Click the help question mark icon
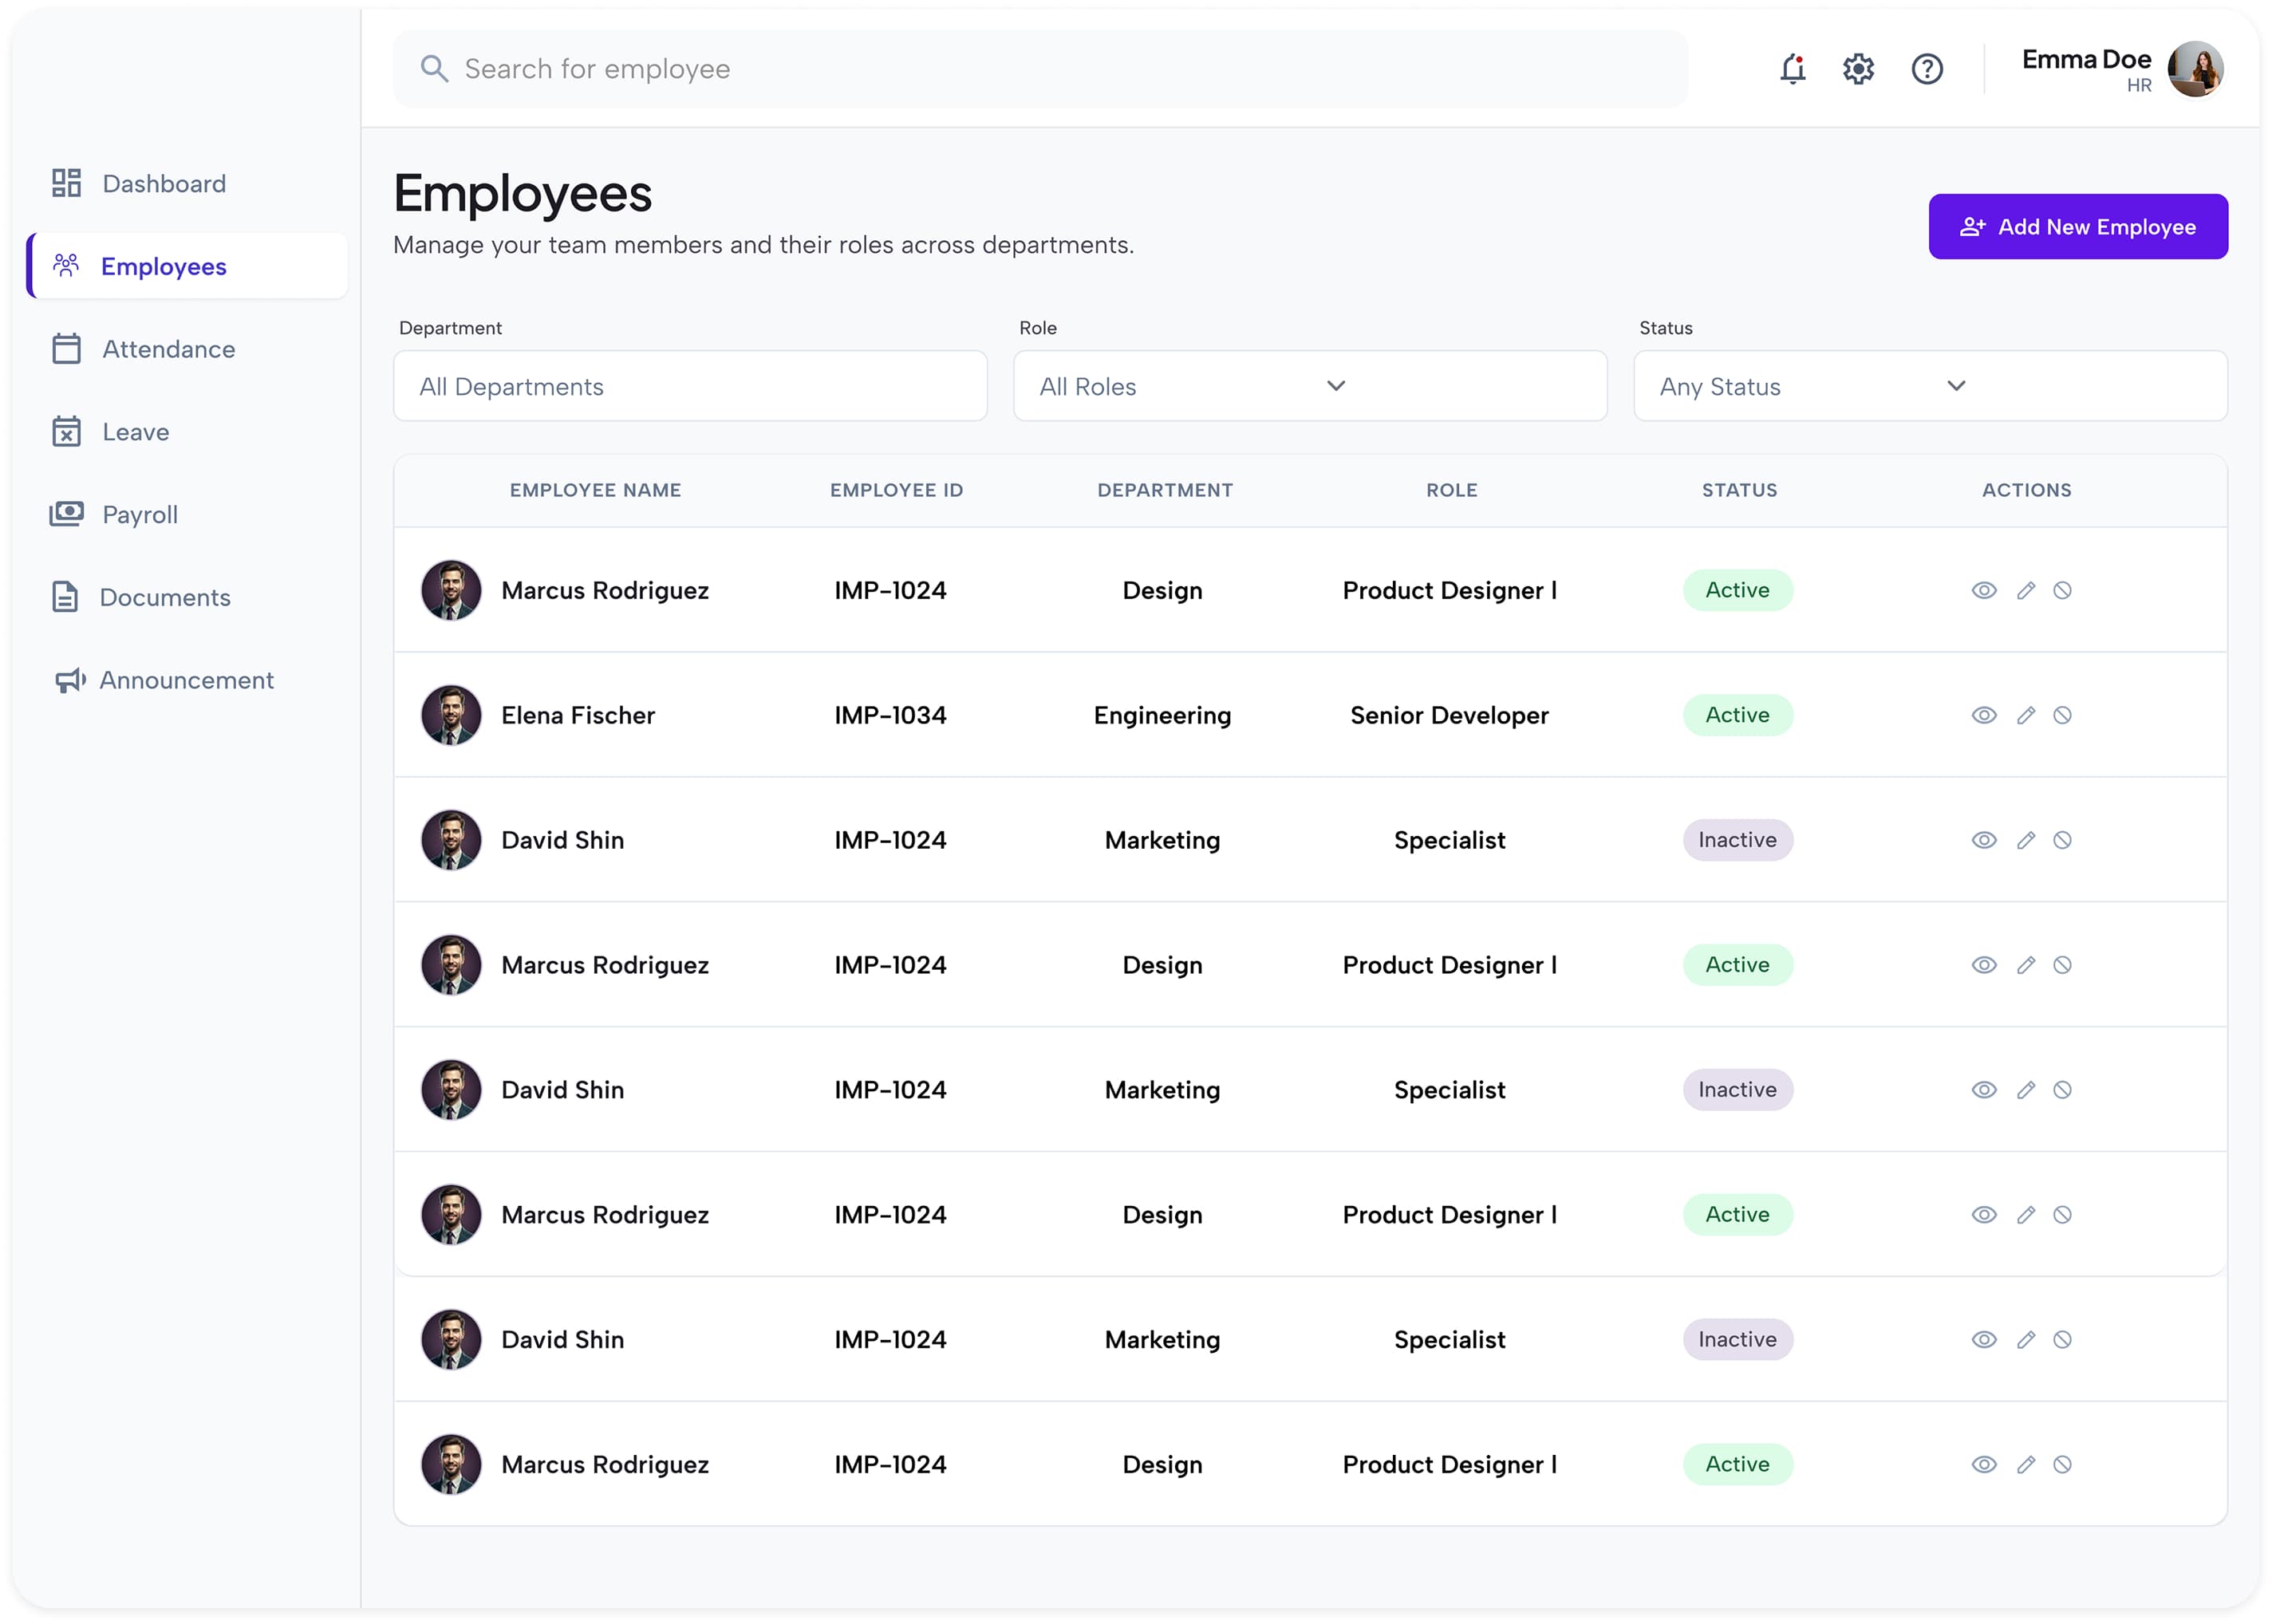 pos(1926,69)
